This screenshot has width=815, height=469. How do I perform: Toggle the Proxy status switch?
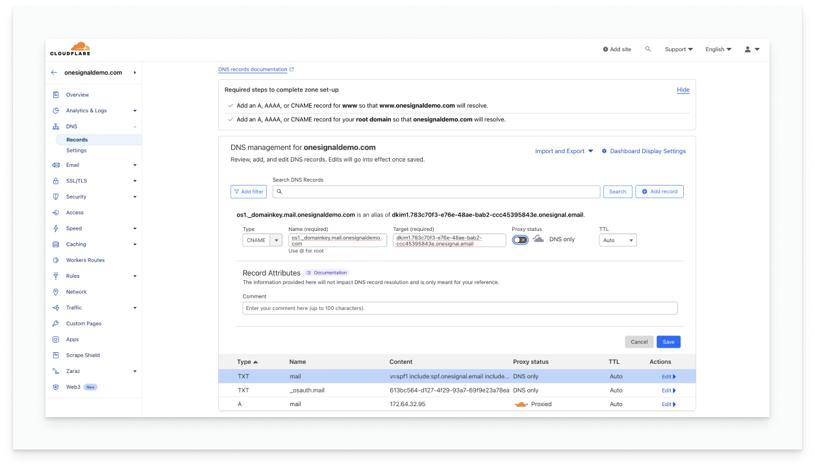[520, 240]
